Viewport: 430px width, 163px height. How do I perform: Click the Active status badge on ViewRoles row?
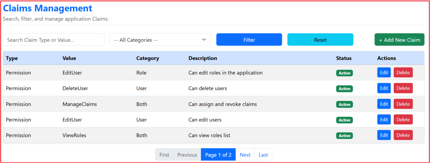344,135
